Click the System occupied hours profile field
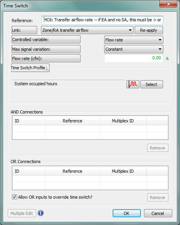Screen dimensions: 180x225 coord(69,84)
